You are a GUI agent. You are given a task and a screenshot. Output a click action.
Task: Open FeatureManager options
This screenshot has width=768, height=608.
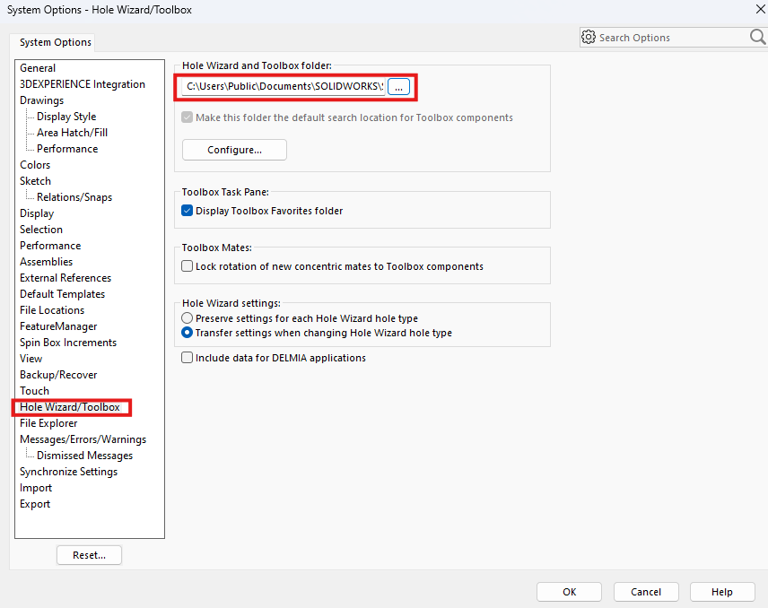pyautogui.click(x=58, y=326)
